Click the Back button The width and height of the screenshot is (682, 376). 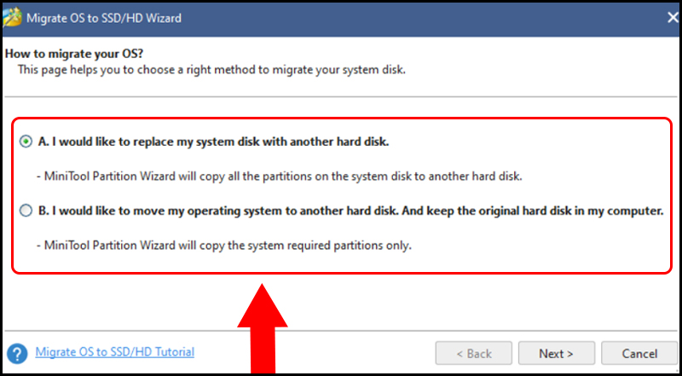(473, 353)
